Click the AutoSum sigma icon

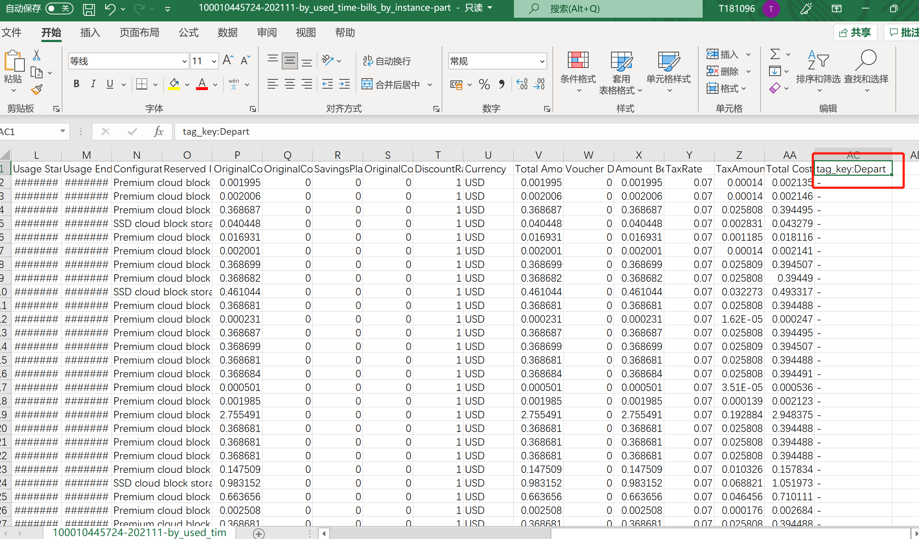point(775,54)
